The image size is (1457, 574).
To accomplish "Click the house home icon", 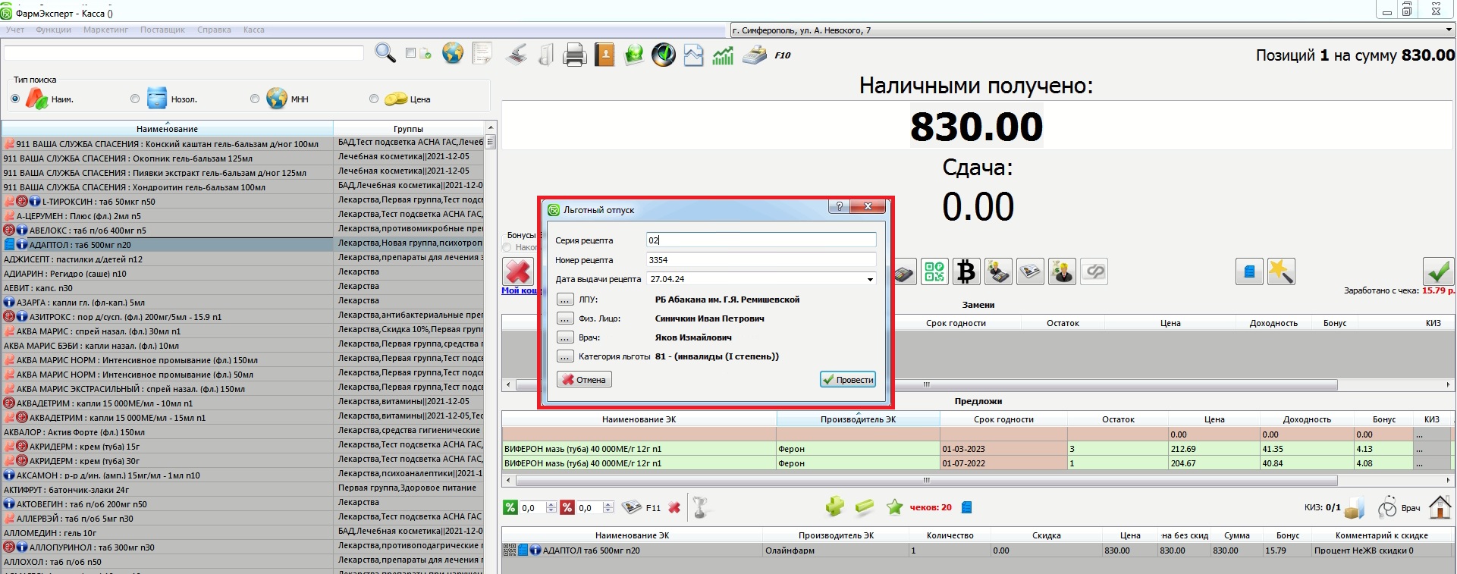I will (1440, 507).
